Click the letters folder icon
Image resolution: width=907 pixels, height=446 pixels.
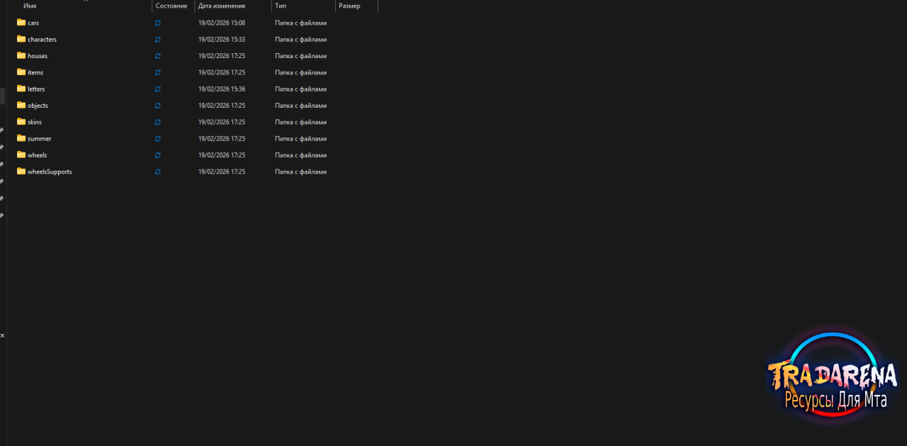(21, 89)
